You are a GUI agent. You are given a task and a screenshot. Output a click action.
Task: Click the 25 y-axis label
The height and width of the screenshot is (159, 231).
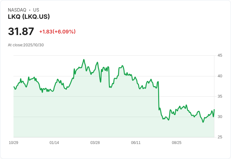point(220,137)
